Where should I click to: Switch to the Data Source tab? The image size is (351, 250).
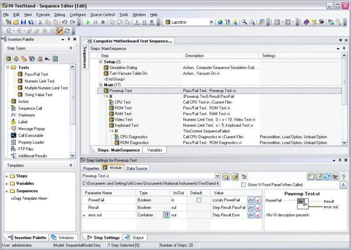click(x=137, y=168)
